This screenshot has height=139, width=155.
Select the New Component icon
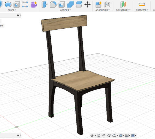[x=98, y=4]
